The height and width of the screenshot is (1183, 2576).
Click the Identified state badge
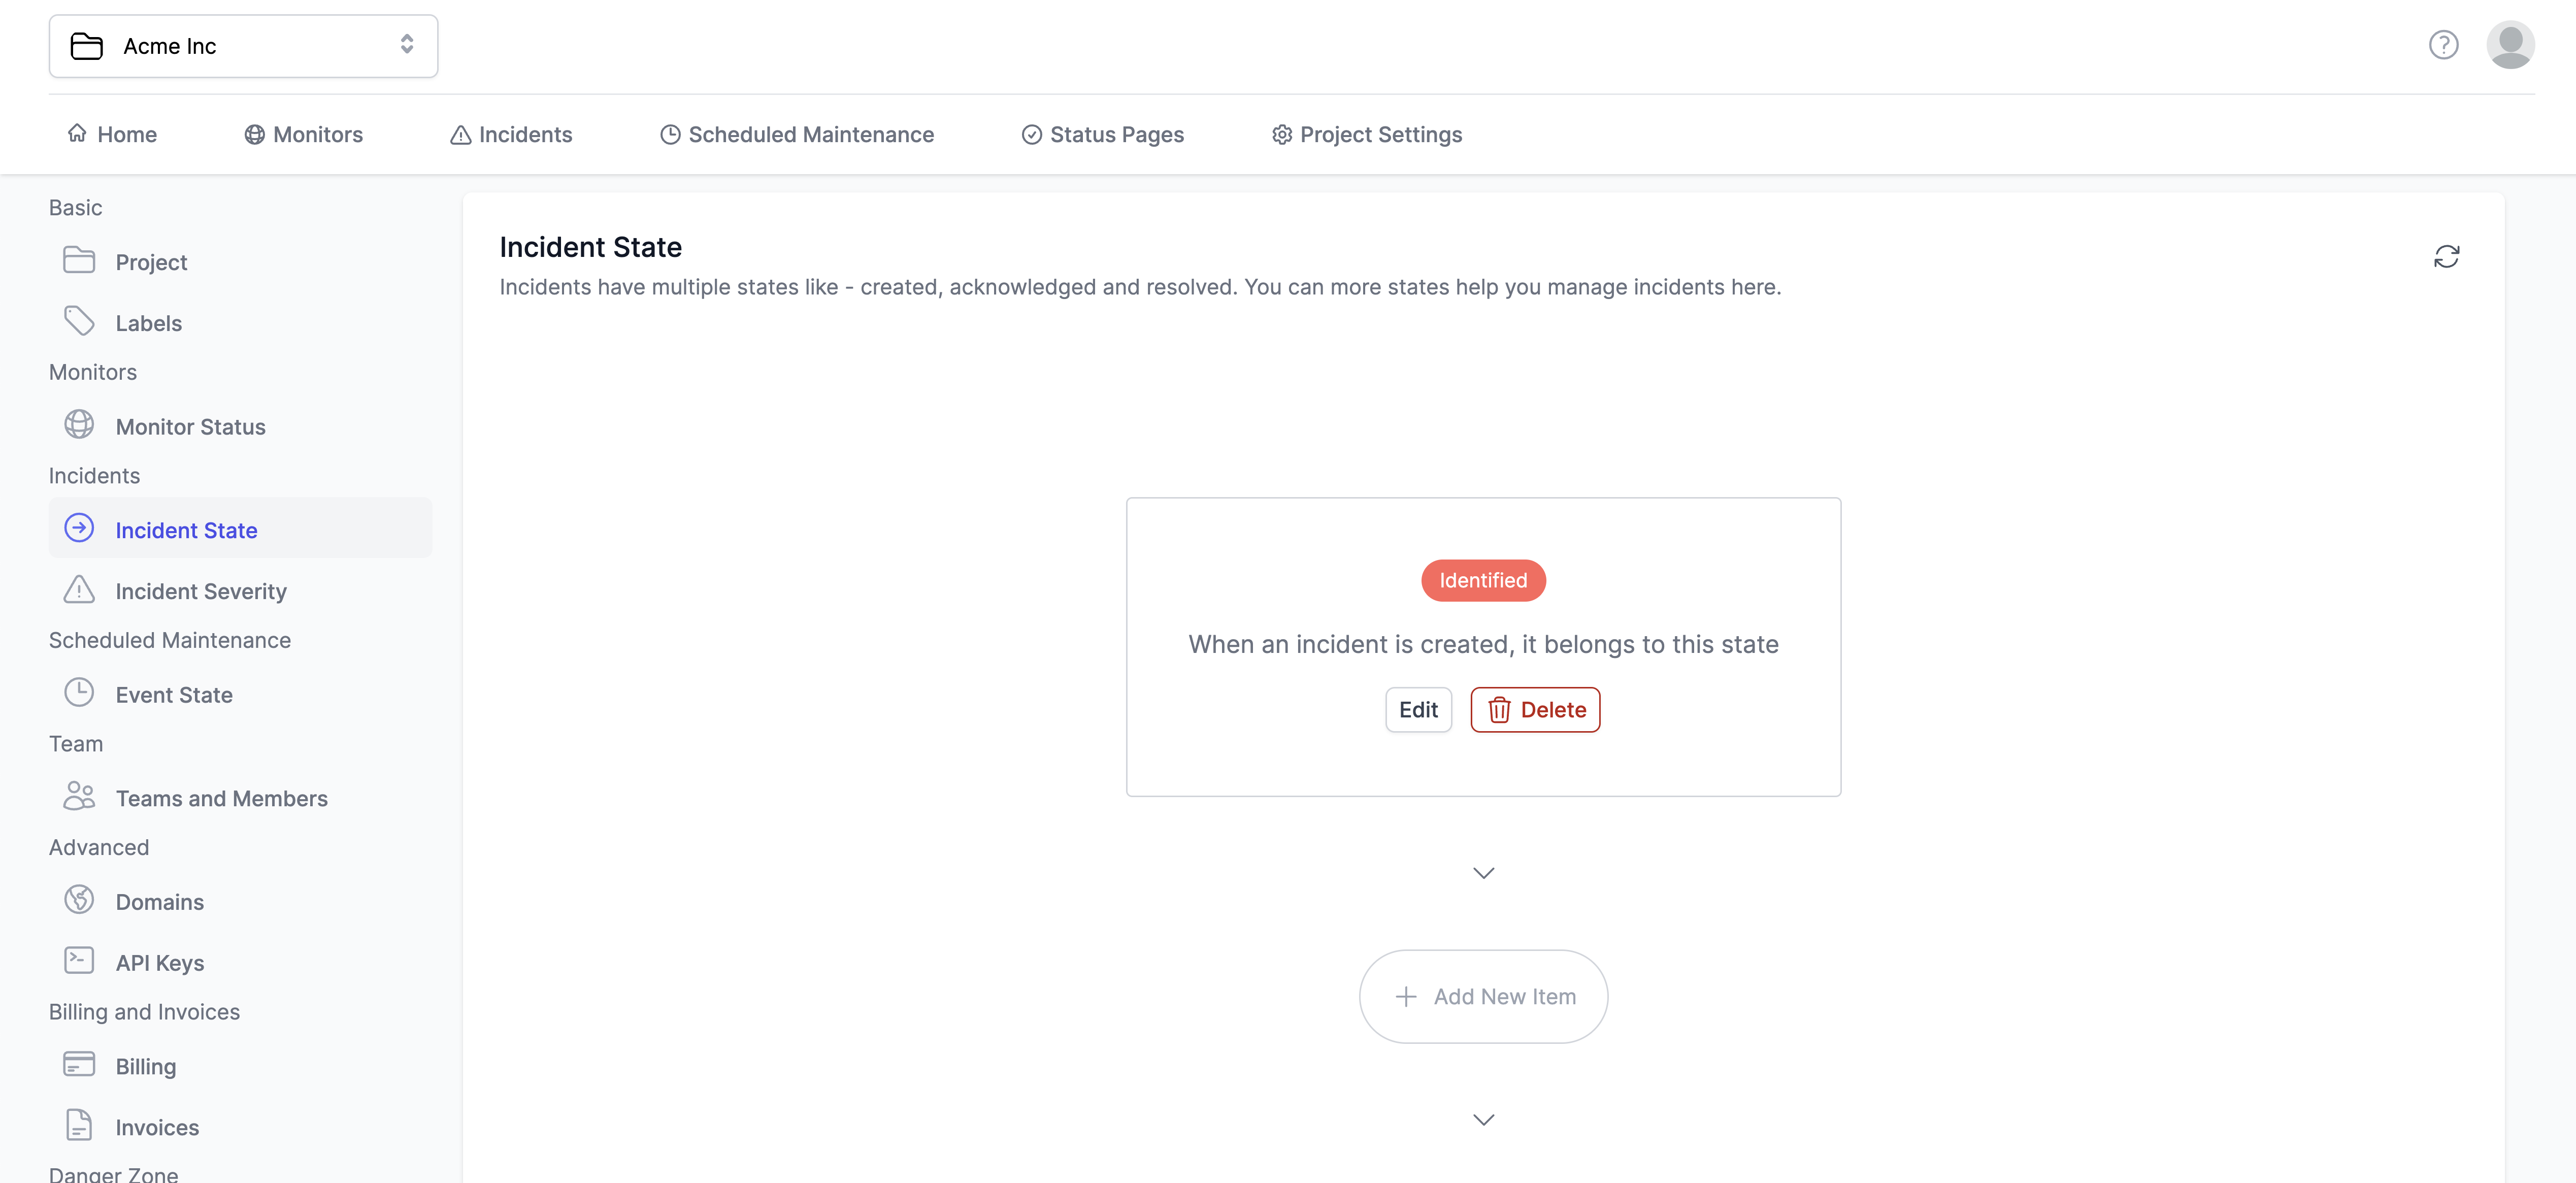[1483, 581]
